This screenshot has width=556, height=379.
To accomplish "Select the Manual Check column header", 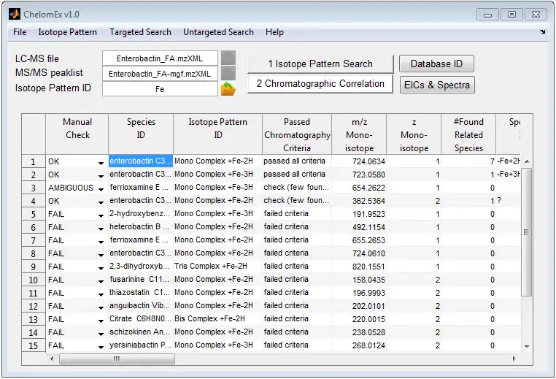I will (x=77, y=134).
